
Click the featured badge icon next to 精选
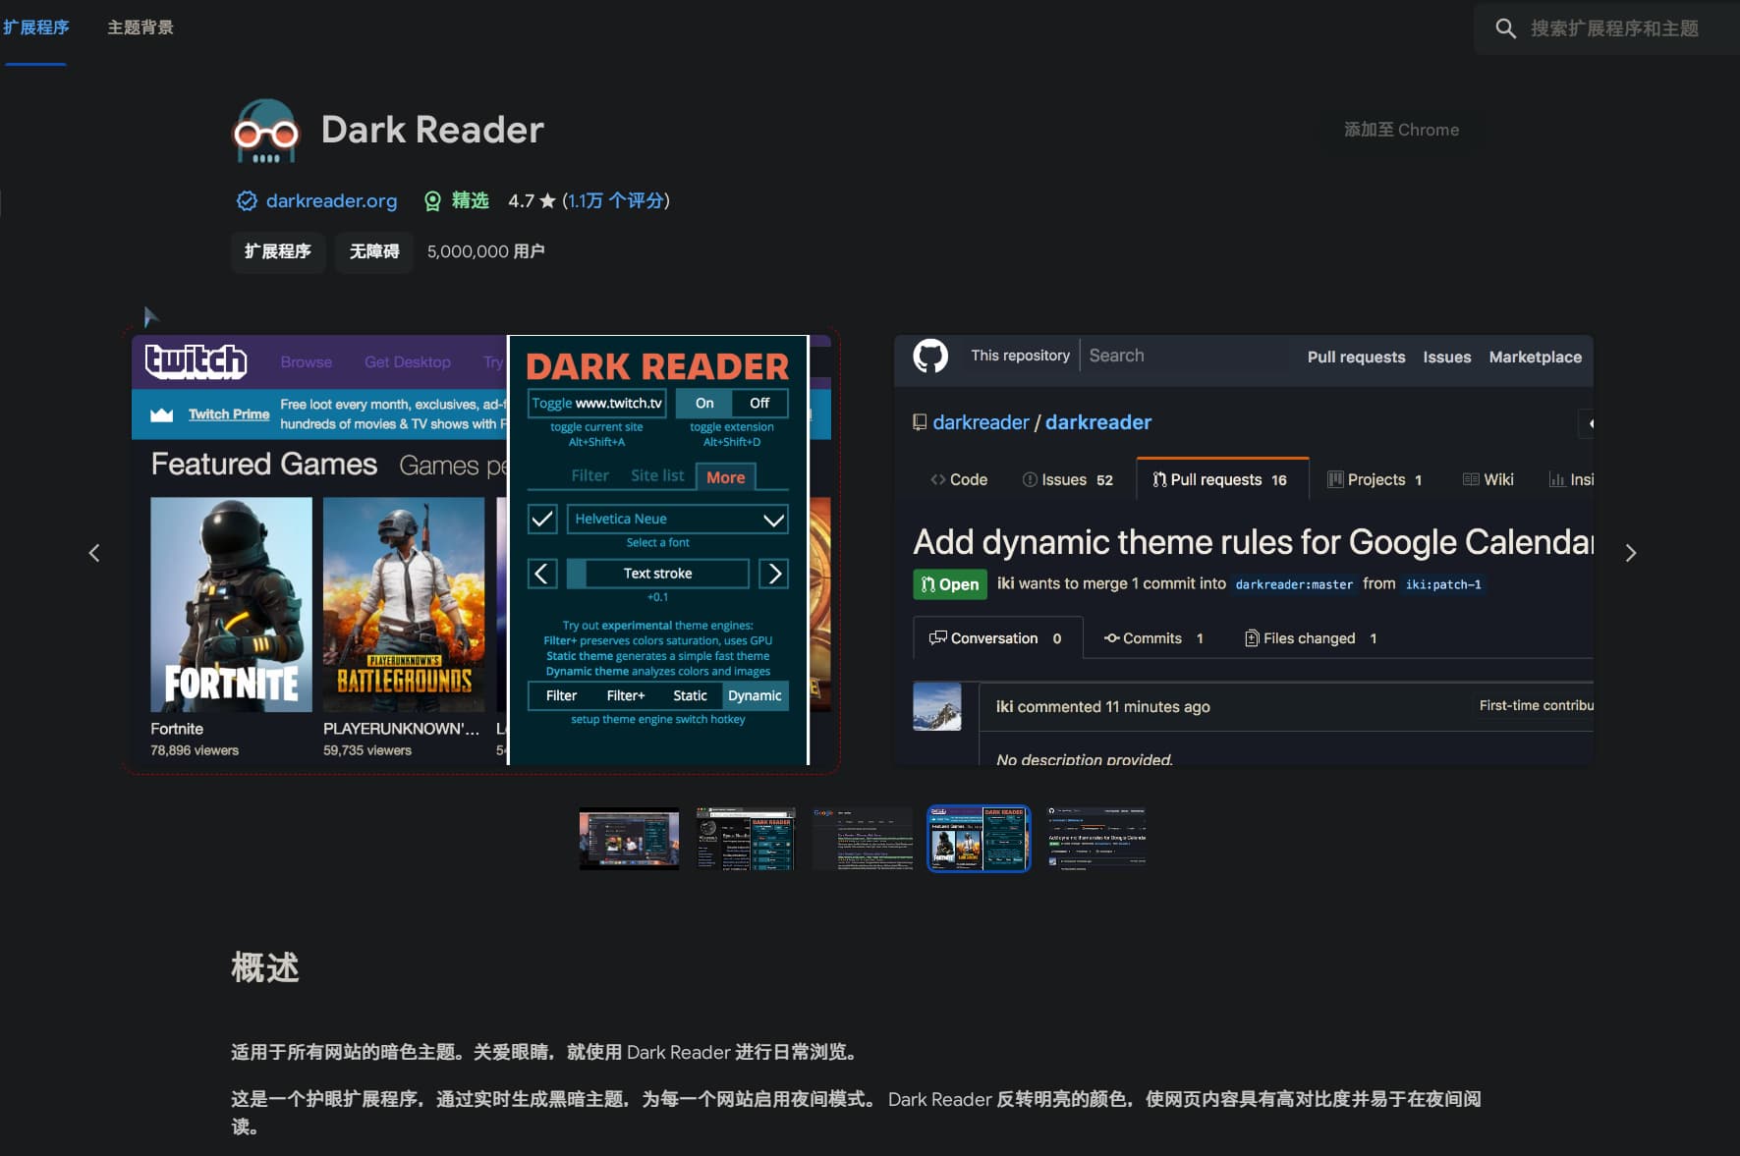click(432, 201)
